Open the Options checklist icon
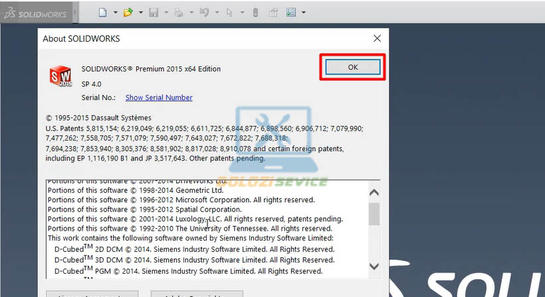Viewport: 545px width, 297px height. coord(291,13)
